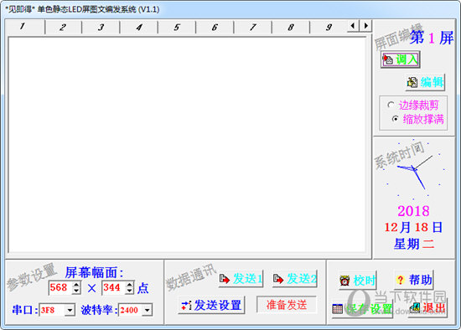Switch to screen tab 8

point(291,28)
